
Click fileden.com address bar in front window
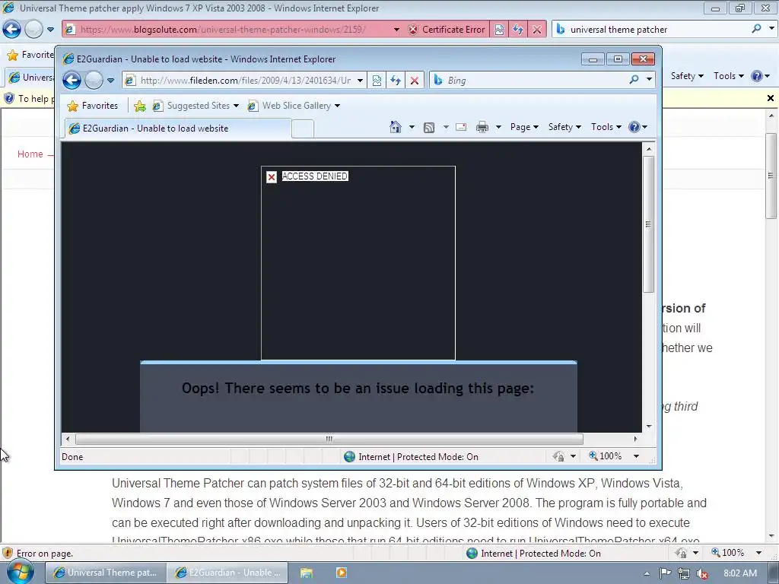[x=245, y=81]
